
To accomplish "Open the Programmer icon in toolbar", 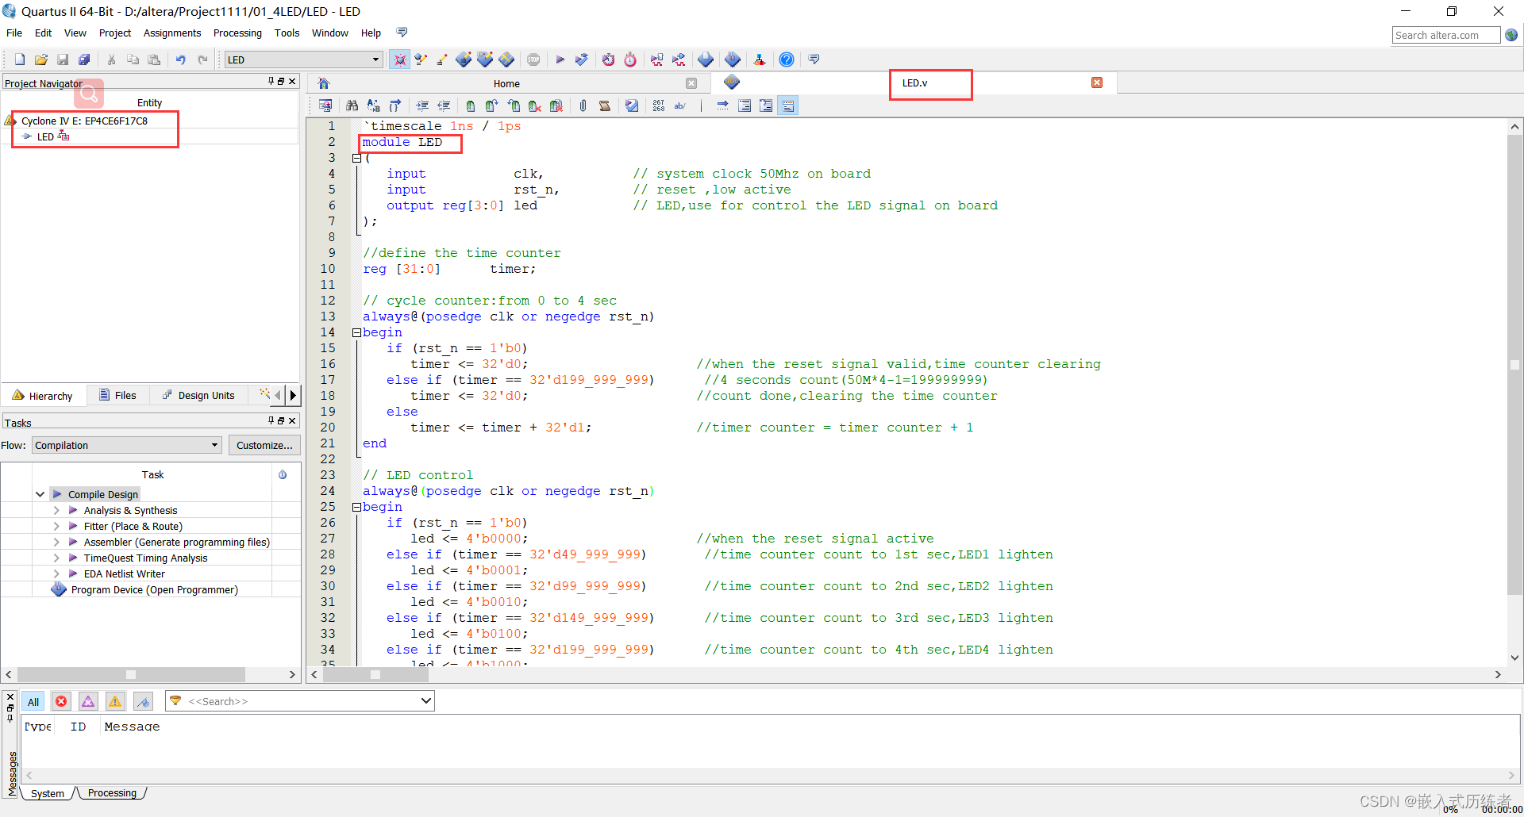I will coord(733,59).
